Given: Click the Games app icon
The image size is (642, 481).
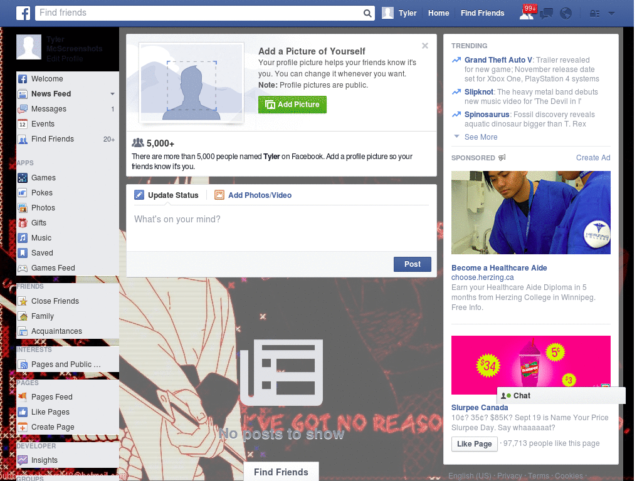Looking at the screenshot, I should [23, 178].
